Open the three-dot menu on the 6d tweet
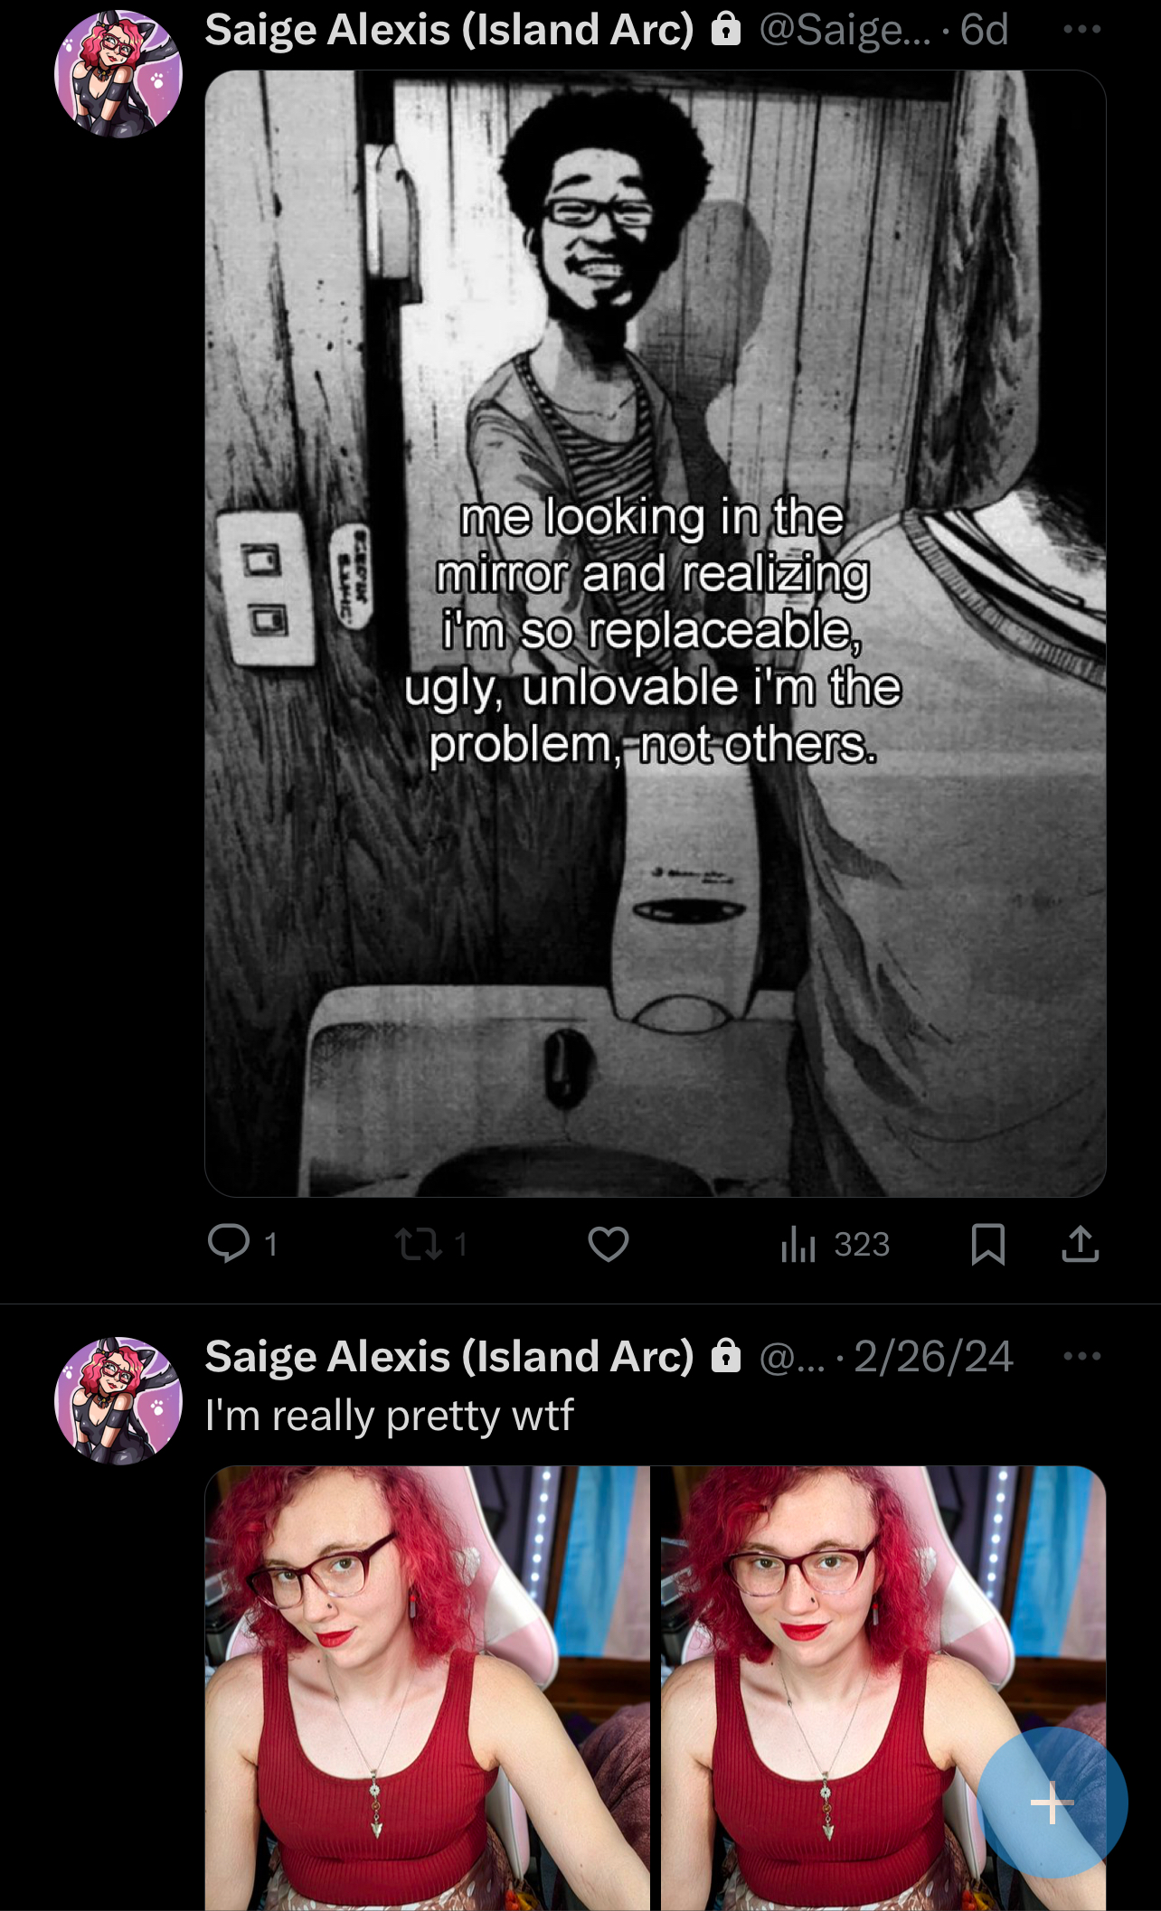The height and width of the screenshot is (1911, 1161). (x=1082, y=29)
